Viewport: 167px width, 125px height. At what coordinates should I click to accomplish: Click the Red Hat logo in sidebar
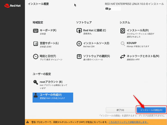click(12, 6)
